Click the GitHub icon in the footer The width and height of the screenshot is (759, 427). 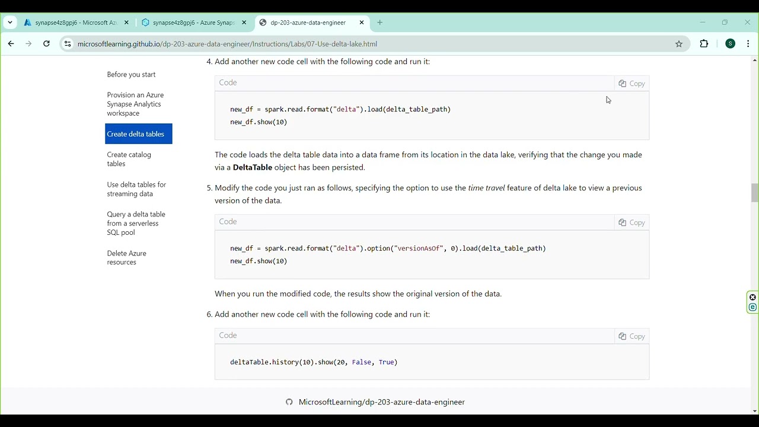(289, 402)
